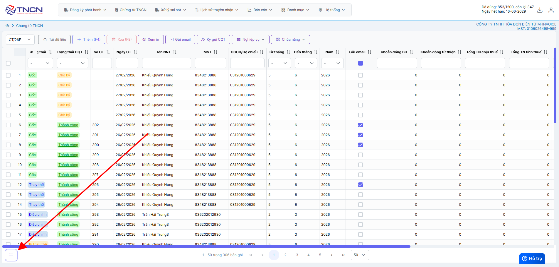Click the Tên NNT filter input field

tap(166, 63)
